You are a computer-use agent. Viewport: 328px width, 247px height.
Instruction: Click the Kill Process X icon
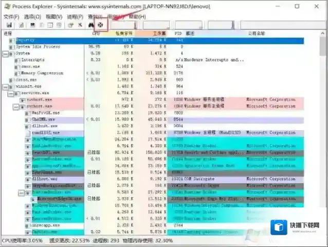click(80, 25)
